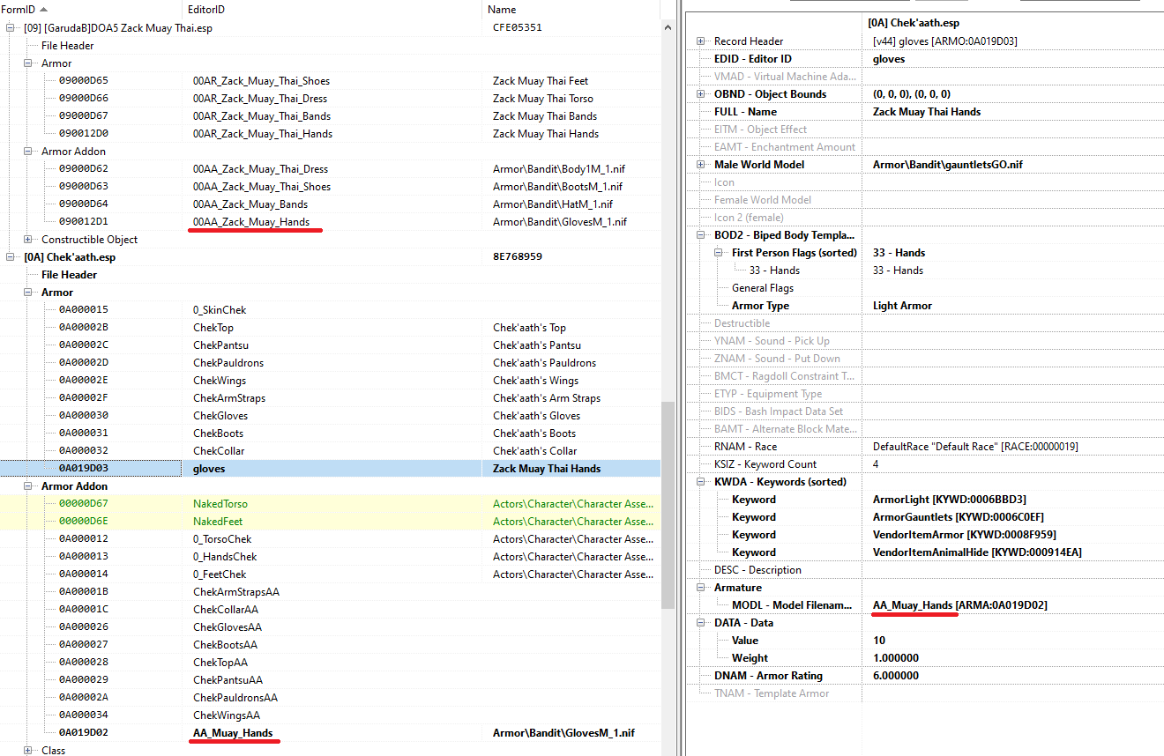Viewport: 1164px width, 756px height.
Task: Collapse the Armor group under Zack Muay Thai.esp
Action: tap(28, 63)
